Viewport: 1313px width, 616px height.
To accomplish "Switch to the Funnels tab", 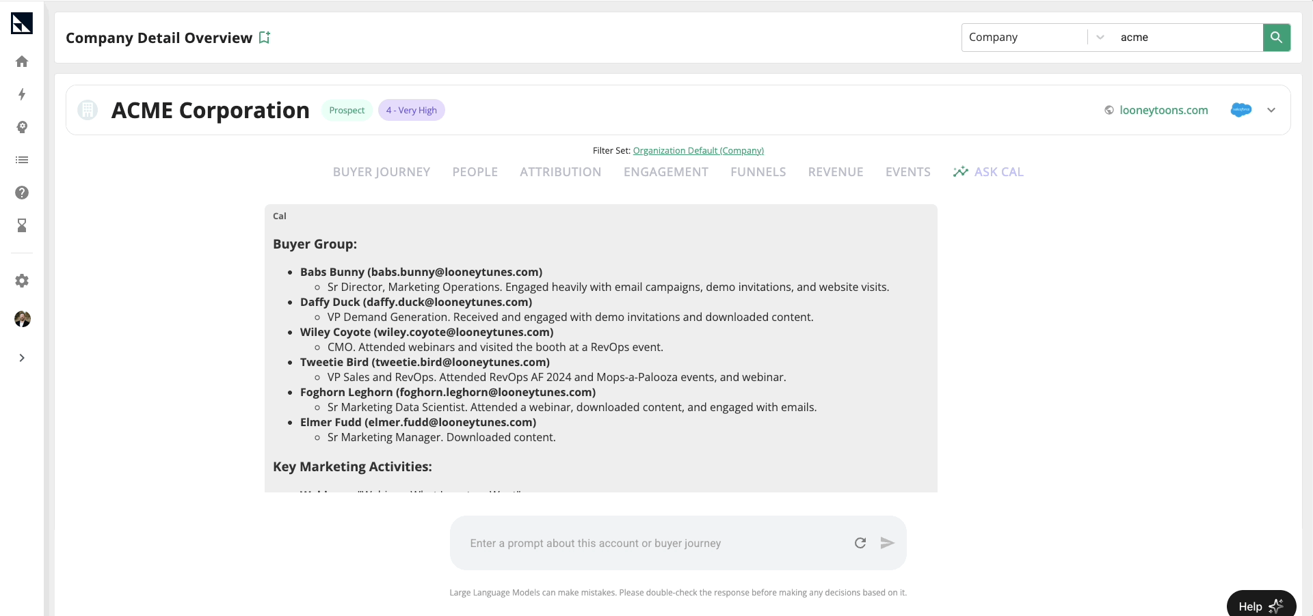I will [758, 172].
